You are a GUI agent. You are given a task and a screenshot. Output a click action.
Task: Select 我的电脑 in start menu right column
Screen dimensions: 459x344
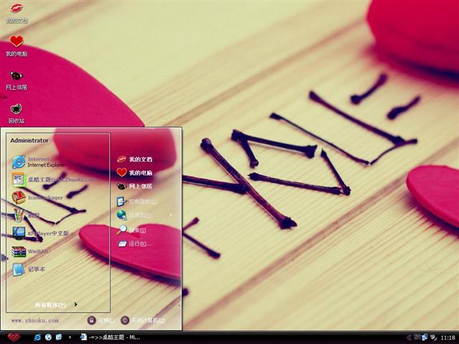tap(135, 173)
